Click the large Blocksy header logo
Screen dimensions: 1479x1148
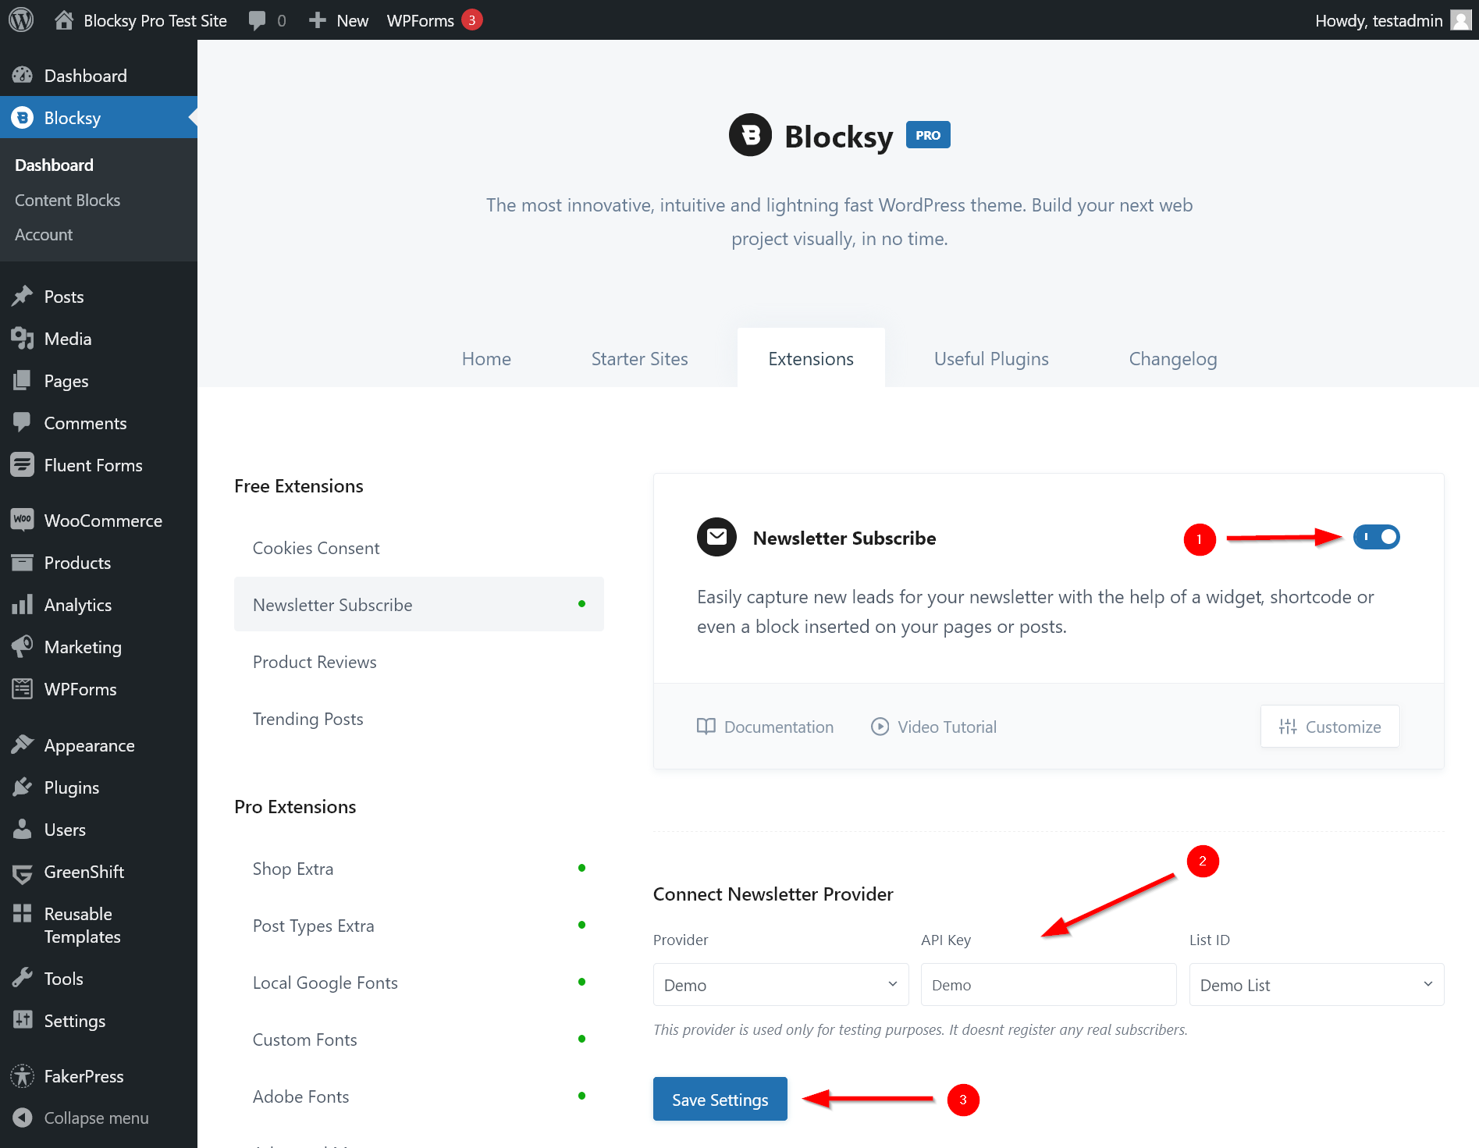point(750,135)
